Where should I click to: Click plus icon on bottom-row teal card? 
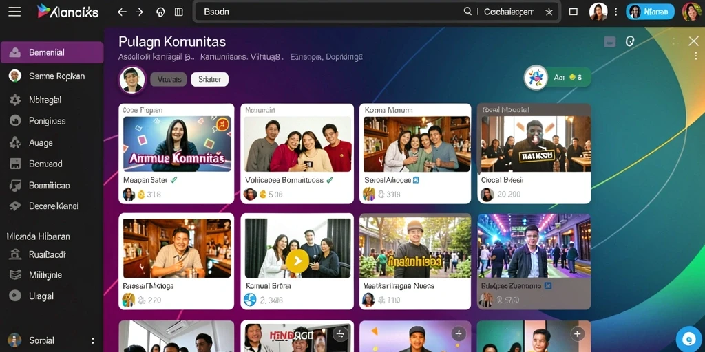point(578,333)
